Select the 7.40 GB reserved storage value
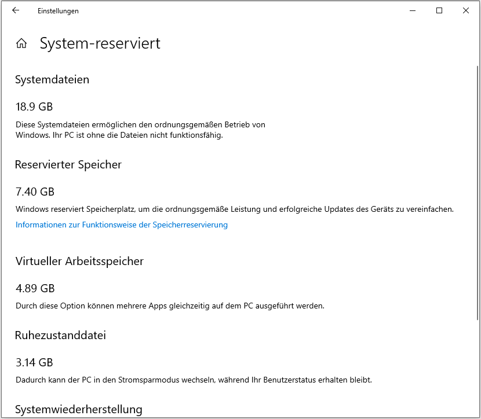Image resolution: width=481 pixels, height=419 pixels. point(35,192)
